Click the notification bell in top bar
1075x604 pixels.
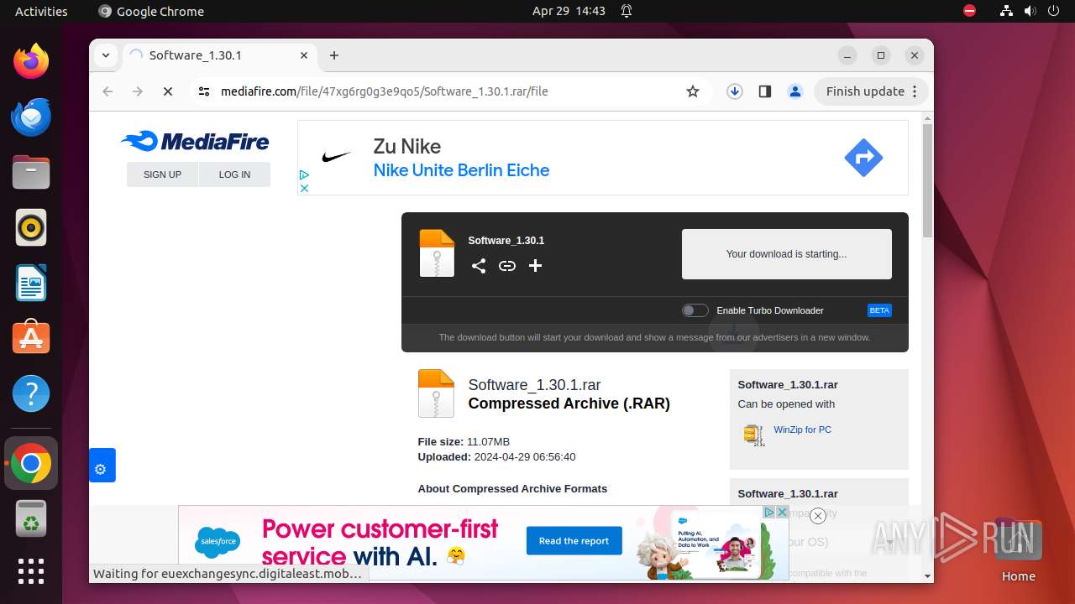point(627,11)
